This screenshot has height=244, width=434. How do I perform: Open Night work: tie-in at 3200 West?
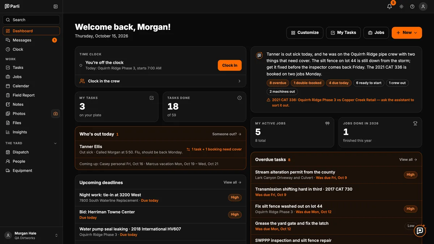(161, 198)
